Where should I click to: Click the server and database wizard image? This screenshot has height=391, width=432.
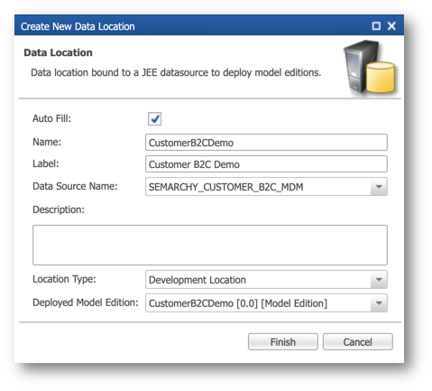tap(370, 68)
